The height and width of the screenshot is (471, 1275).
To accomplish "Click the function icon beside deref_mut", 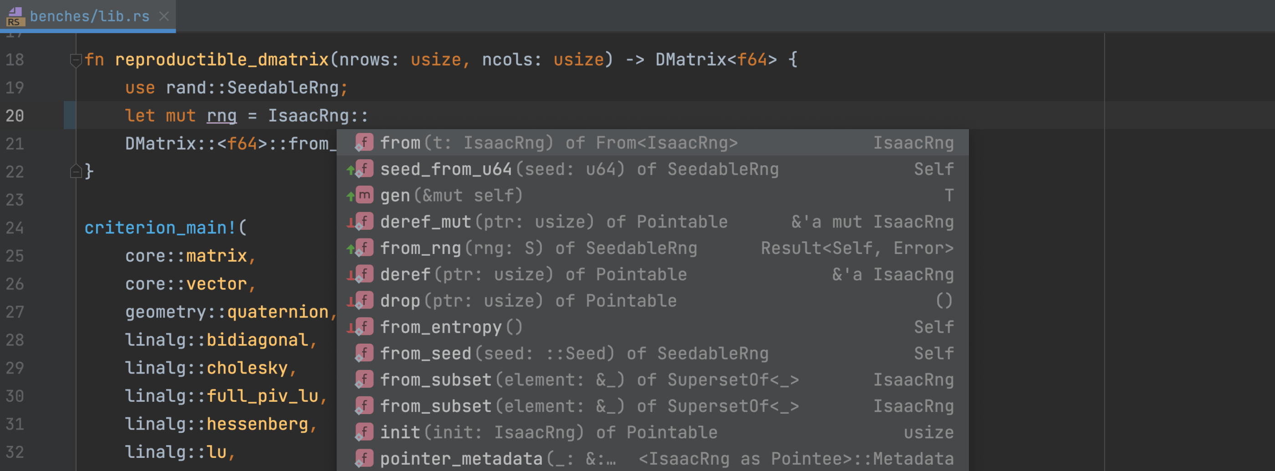I will click(364, 222).
